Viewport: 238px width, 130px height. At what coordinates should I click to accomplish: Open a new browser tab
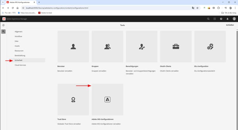point(39,2)
